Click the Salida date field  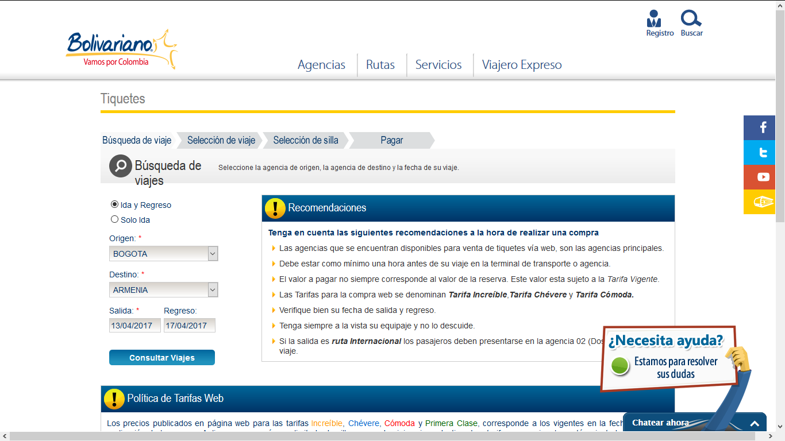click(x=134, y=326)
